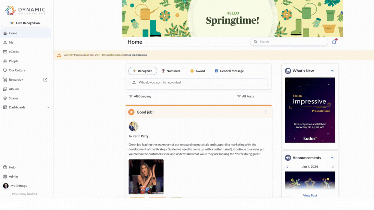Open the Home sidebar item
374x210 pixels.
click(26, 33)
